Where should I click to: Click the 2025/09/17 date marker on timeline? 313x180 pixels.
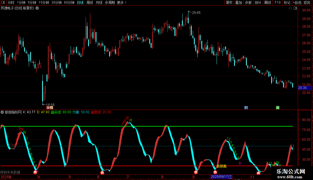[221, 177]
